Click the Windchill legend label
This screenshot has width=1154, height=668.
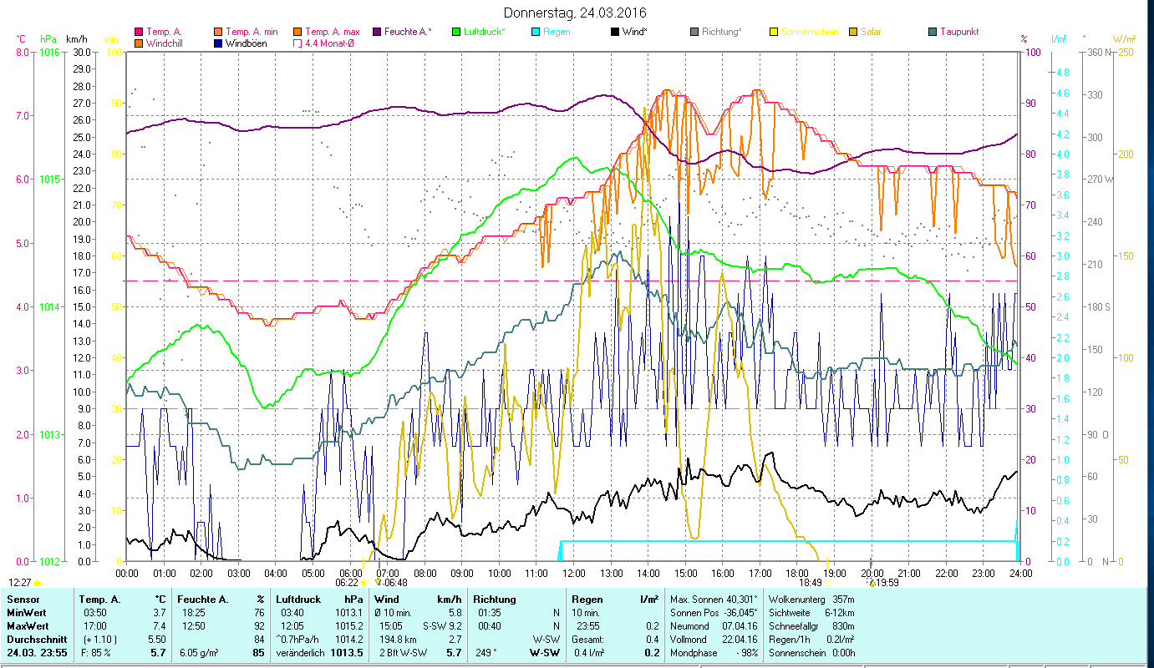[x=165, y=43]
